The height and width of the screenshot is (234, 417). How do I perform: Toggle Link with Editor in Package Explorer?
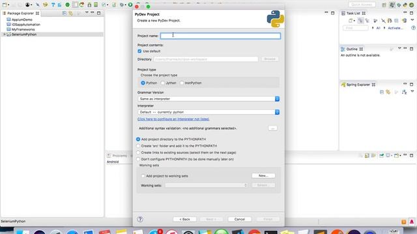tap(71, 13)
